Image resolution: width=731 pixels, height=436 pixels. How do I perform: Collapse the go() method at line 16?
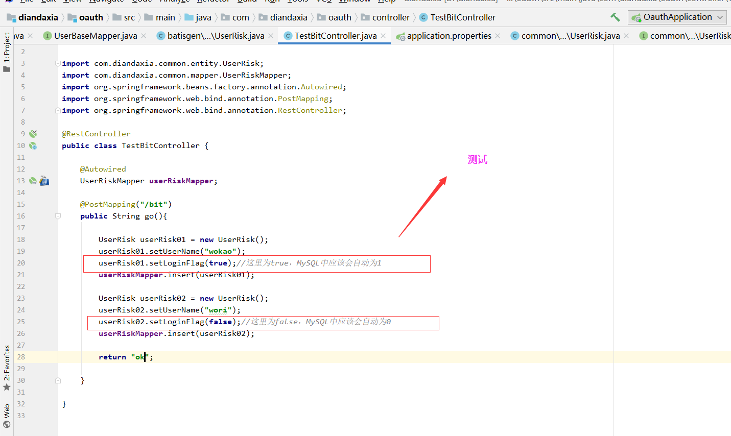pos(58,216)
